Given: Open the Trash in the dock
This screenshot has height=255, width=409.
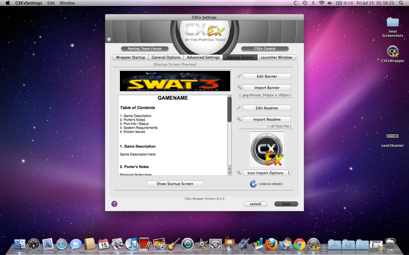Looking at the screenshot, I should pyautogui.click(x=390, y=244).
